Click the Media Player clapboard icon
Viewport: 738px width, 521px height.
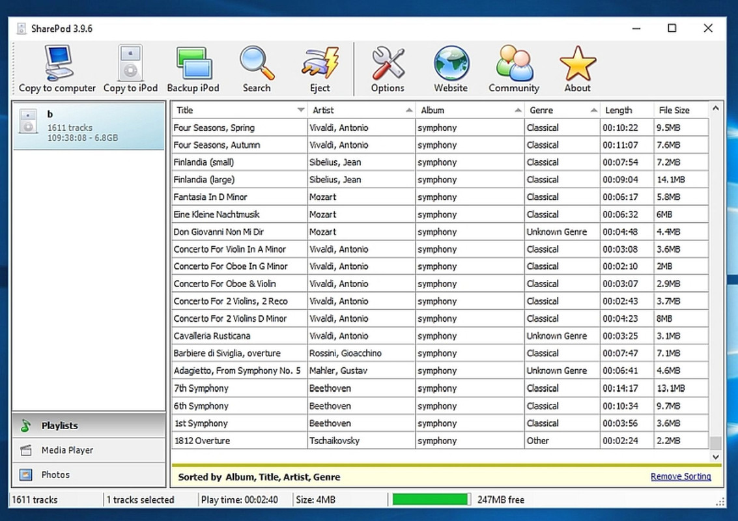click(x=26, y=451)
